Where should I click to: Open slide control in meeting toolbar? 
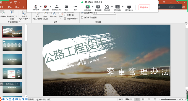129,8
